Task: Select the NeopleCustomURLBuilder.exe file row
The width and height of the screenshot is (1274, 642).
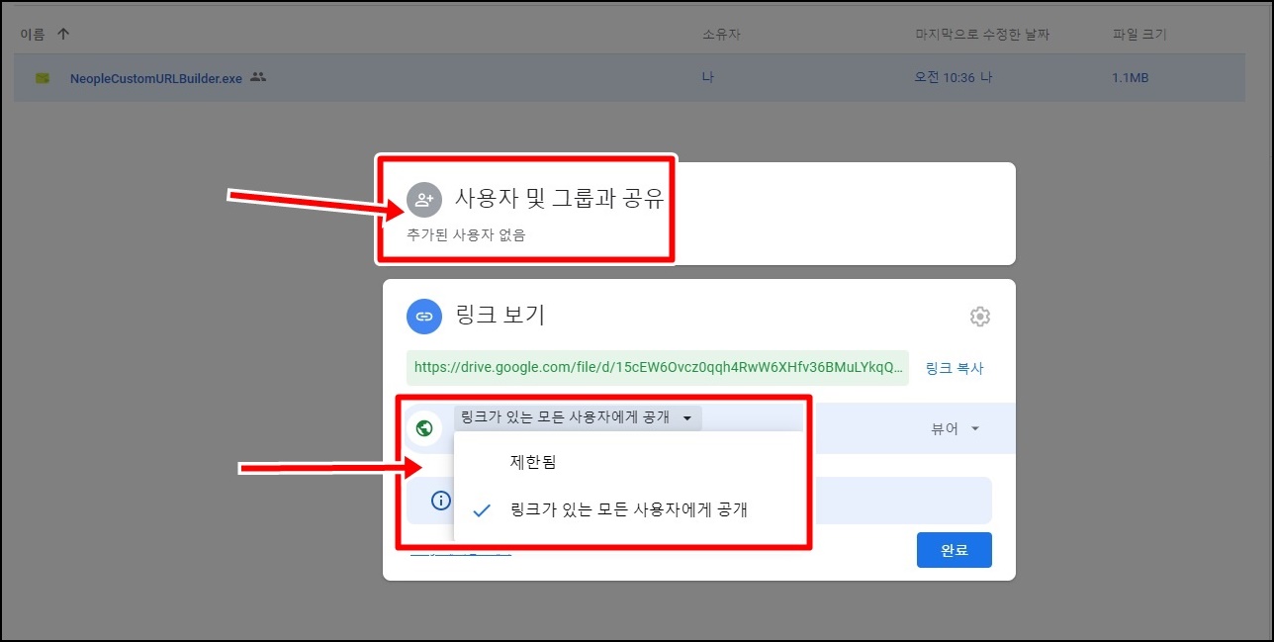Action: (x=629, y=78)
